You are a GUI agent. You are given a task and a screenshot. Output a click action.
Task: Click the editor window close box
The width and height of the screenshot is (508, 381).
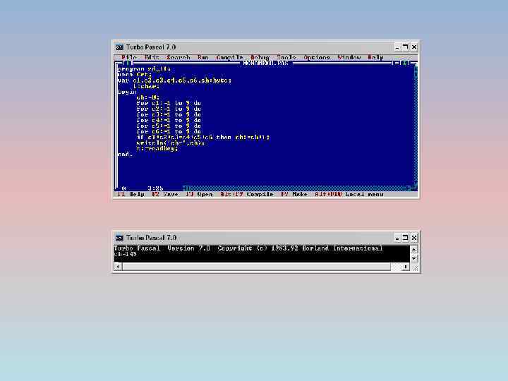click(x=127, y=63)
